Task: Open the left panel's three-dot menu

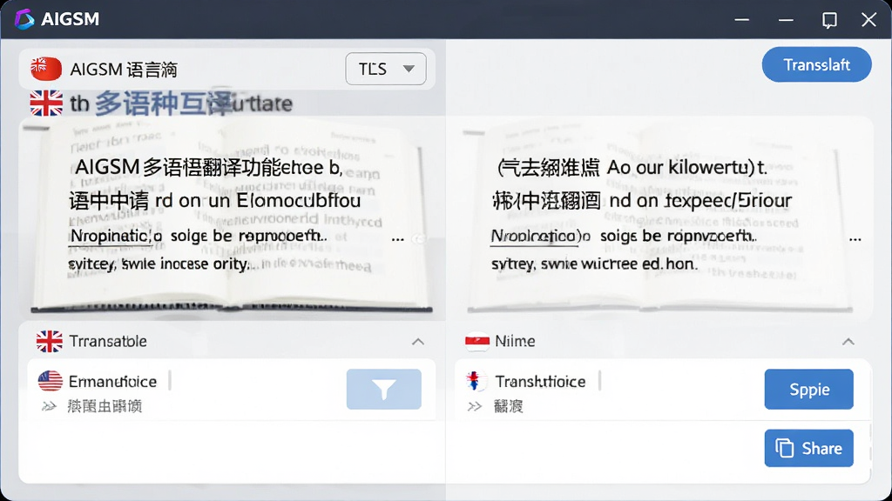Action: coord(397,239)
